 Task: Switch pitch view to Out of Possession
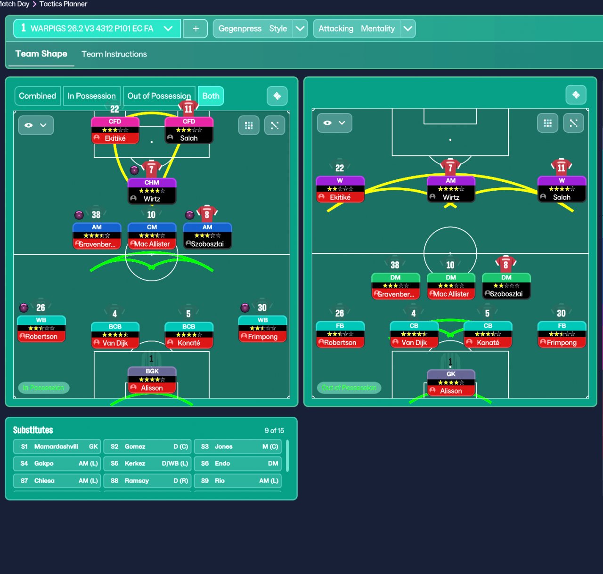point(159,96)
